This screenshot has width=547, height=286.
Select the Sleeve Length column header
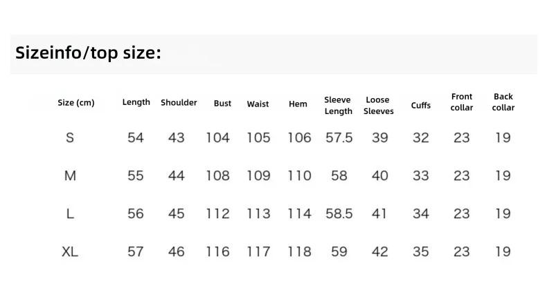point(338,106)
